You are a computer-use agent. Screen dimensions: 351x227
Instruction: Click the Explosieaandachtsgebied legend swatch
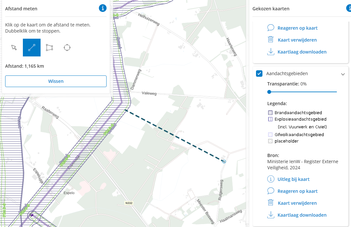pyautogui.click(x=270, y=119)
